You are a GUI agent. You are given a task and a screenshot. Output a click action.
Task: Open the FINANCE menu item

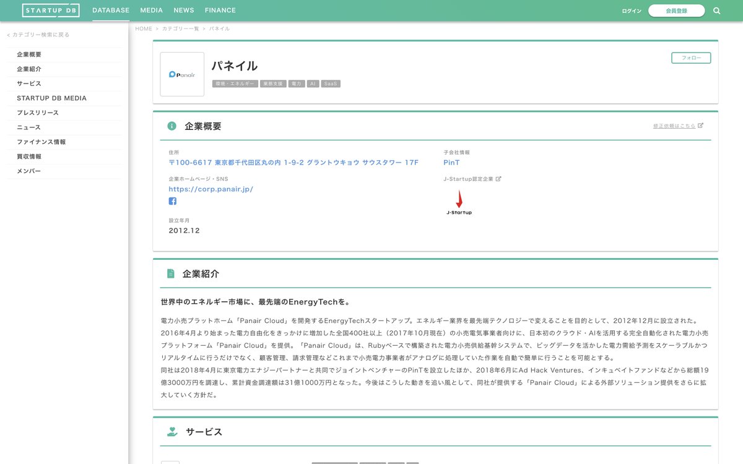click(x=220, y=10)
